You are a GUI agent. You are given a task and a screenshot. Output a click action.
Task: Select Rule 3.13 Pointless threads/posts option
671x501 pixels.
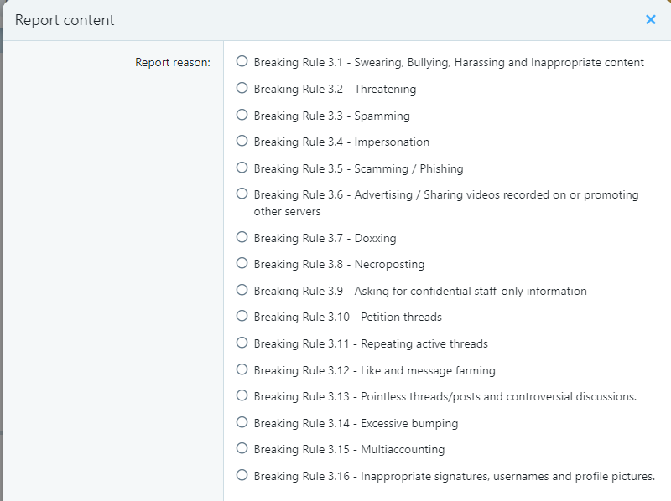pos(242,395)
